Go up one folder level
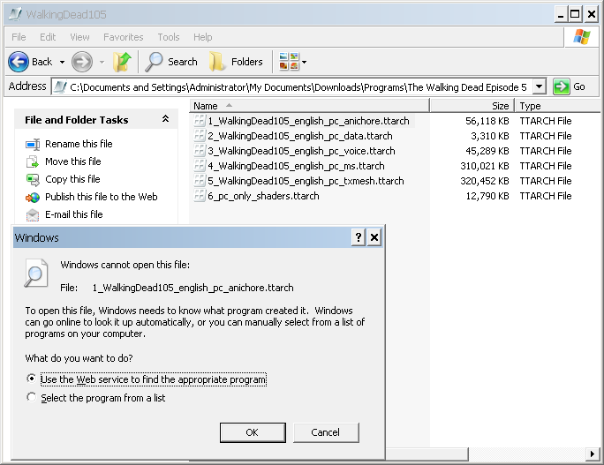This screenshot has height=465, width=604. 122,62
